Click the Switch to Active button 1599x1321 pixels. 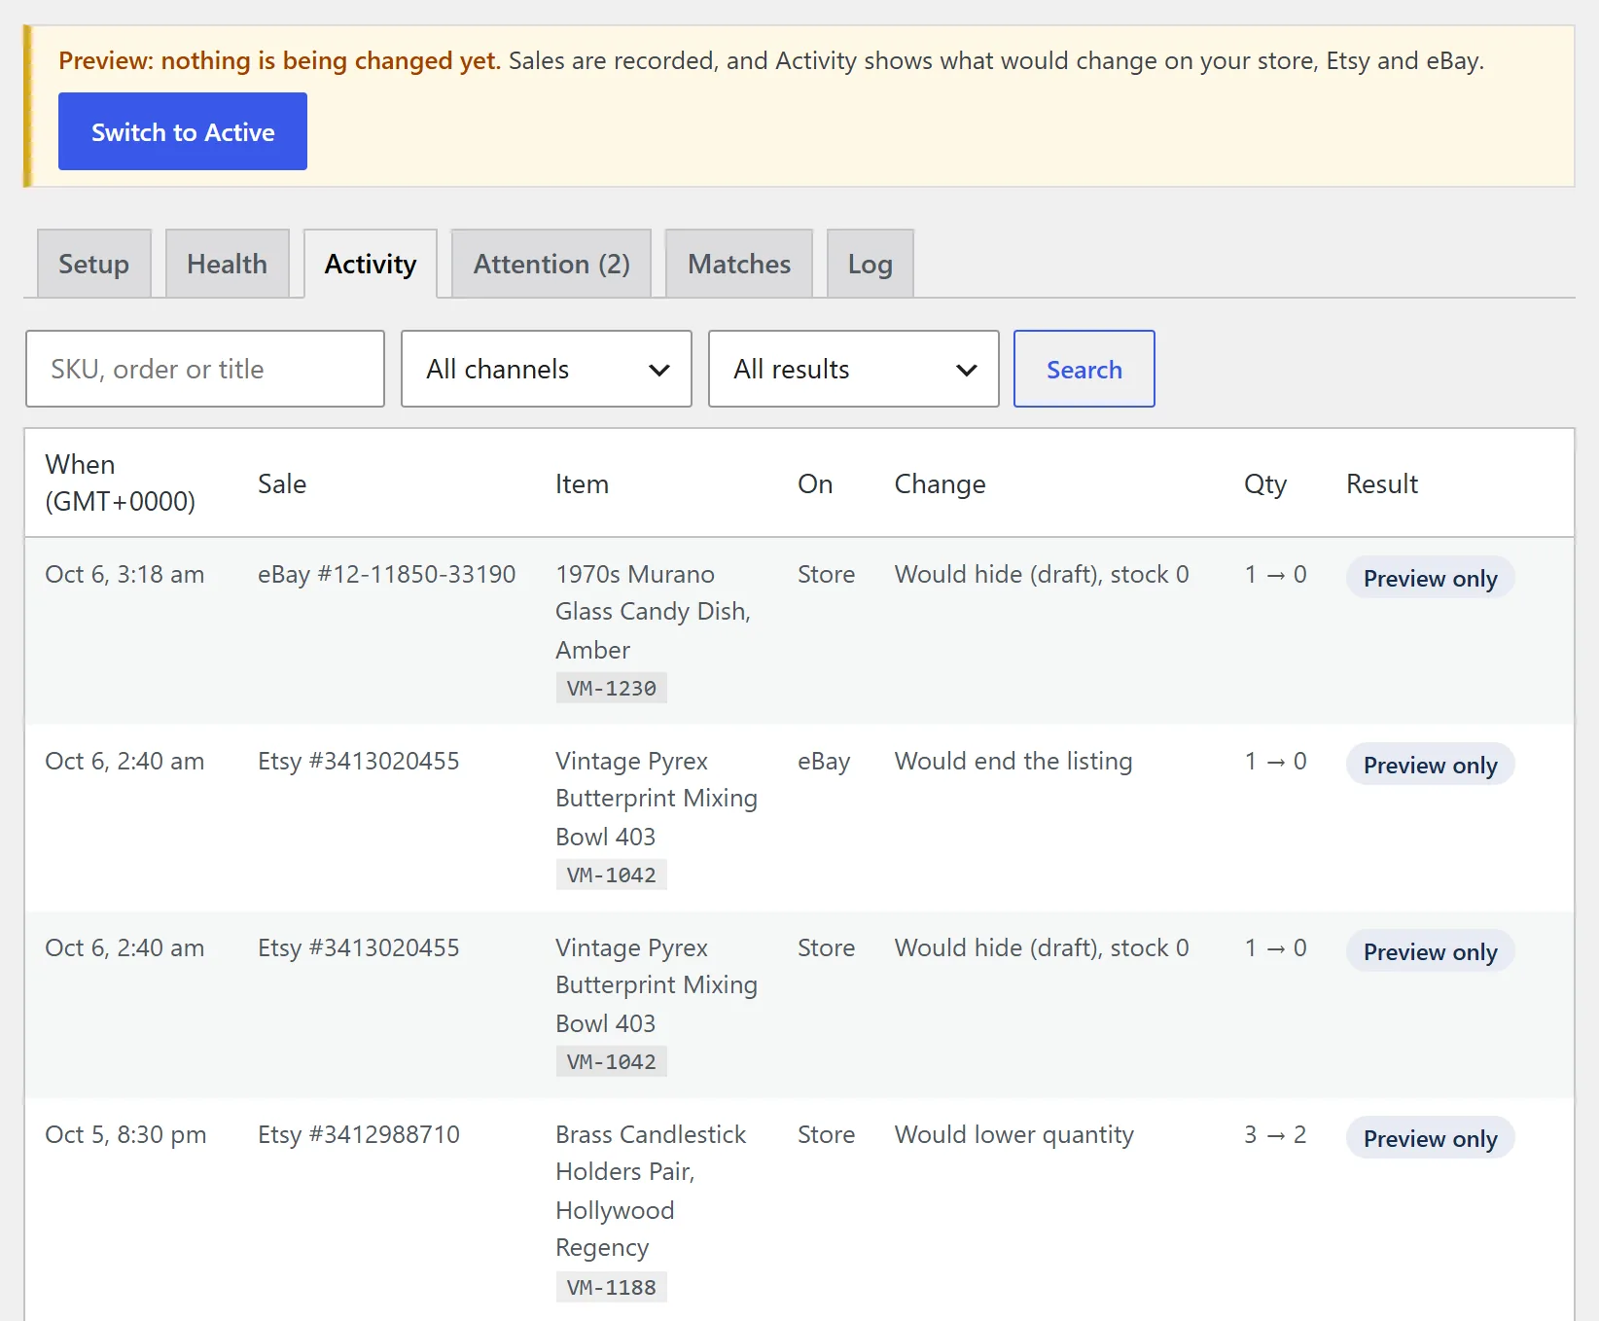click(183, 131)
